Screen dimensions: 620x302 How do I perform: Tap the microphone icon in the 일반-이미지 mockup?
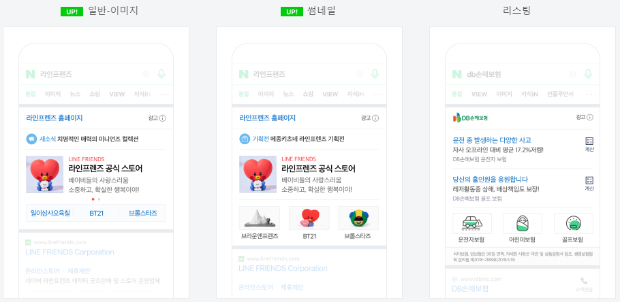(161, 74)
